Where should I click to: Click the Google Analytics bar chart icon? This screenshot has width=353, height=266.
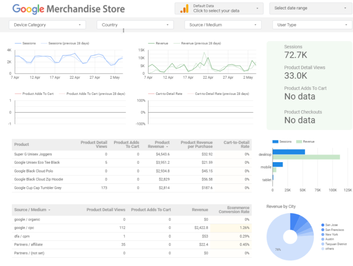[x=184, y=9]
